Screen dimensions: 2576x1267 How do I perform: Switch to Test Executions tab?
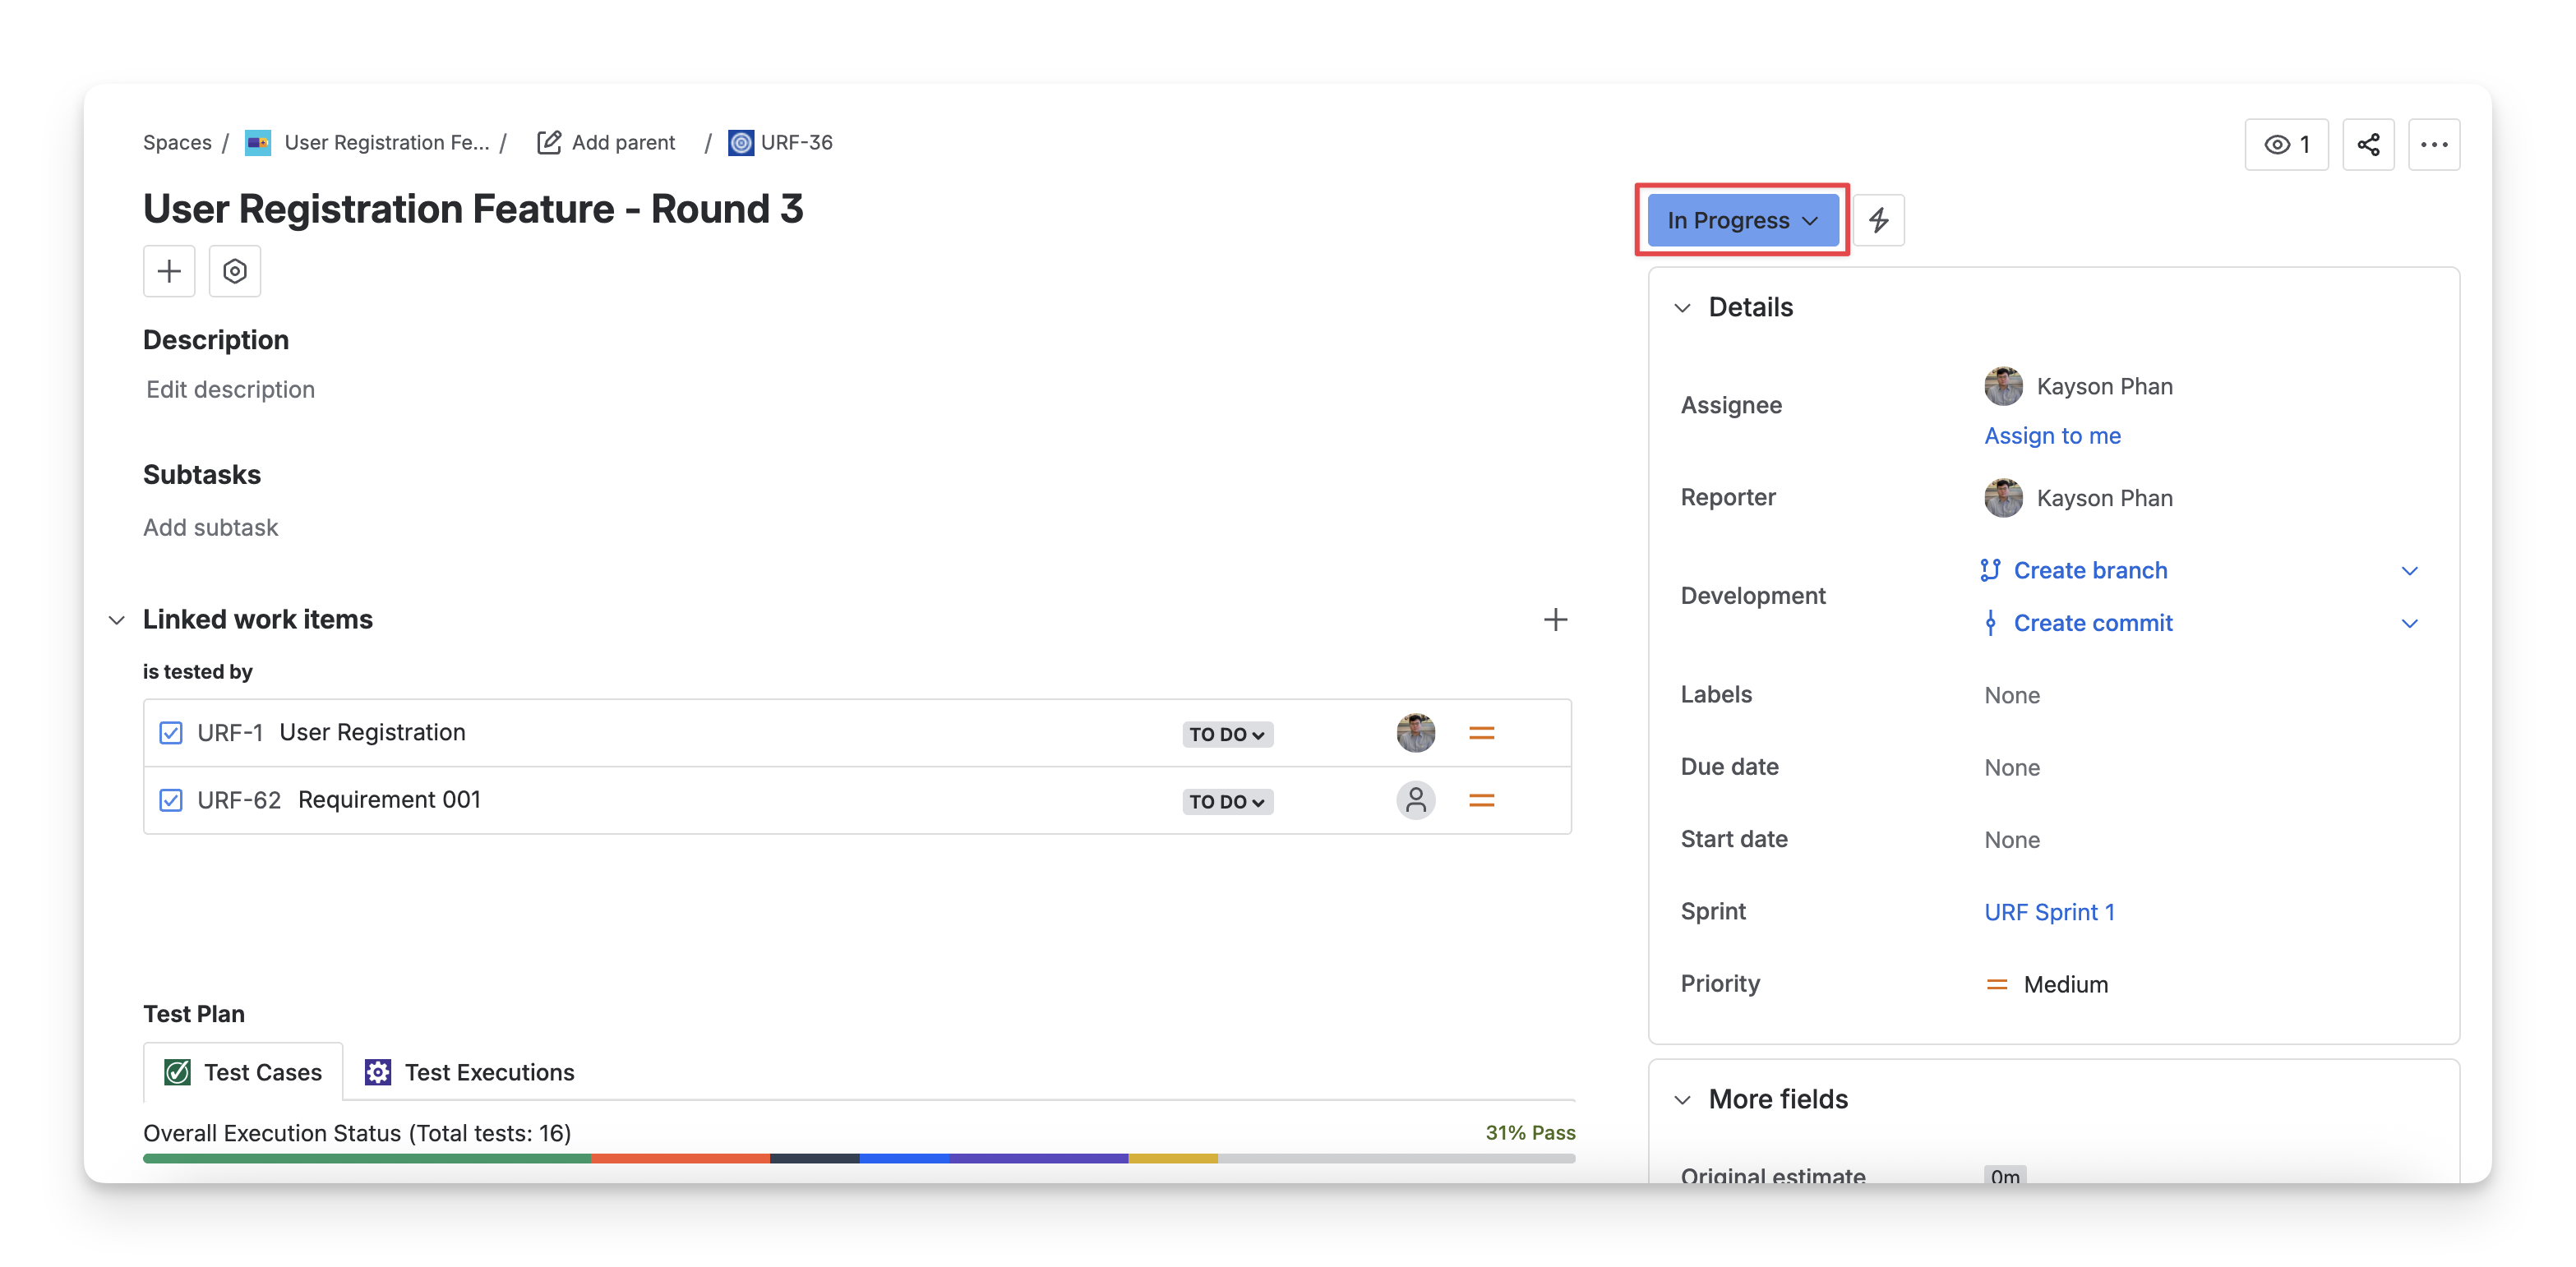point(469,1072)
